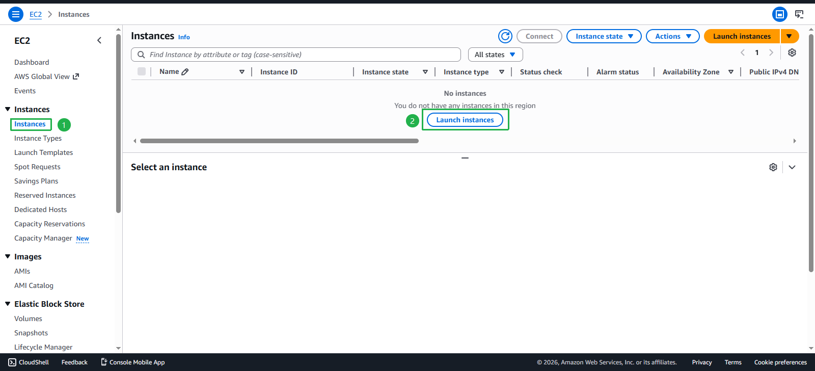Viewport: 815px width, 371px height.
Task: Toggle the select-all instances checkbox
Action: [x=142, y=71]
